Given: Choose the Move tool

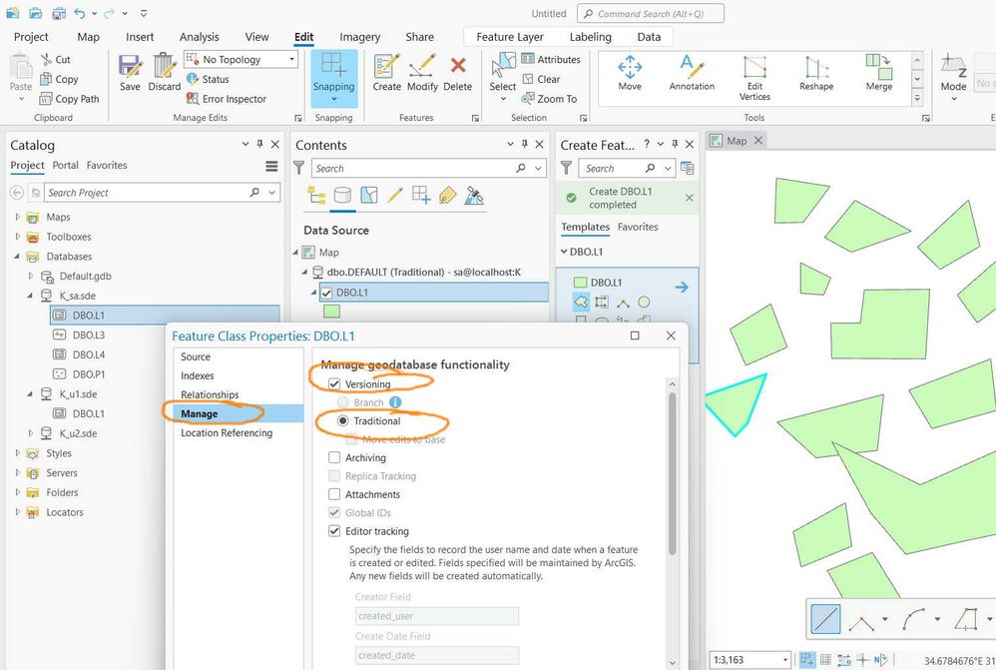Looking at the screenshot, I should point(630,73).
